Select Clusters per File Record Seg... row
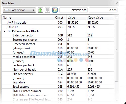Image resolution: width=126 pixels, height=104 pixels. point(58,99)
